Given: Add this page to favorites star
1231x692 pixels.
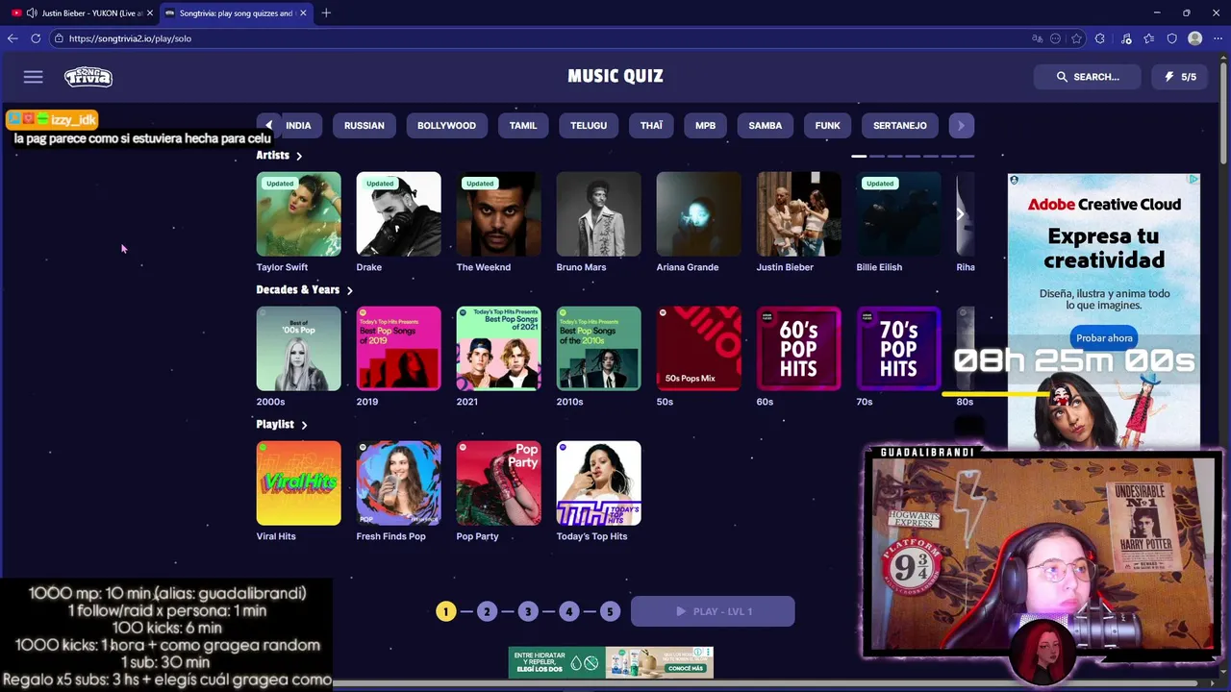Looking at the screenshot, I should (x=1076, y=38).
